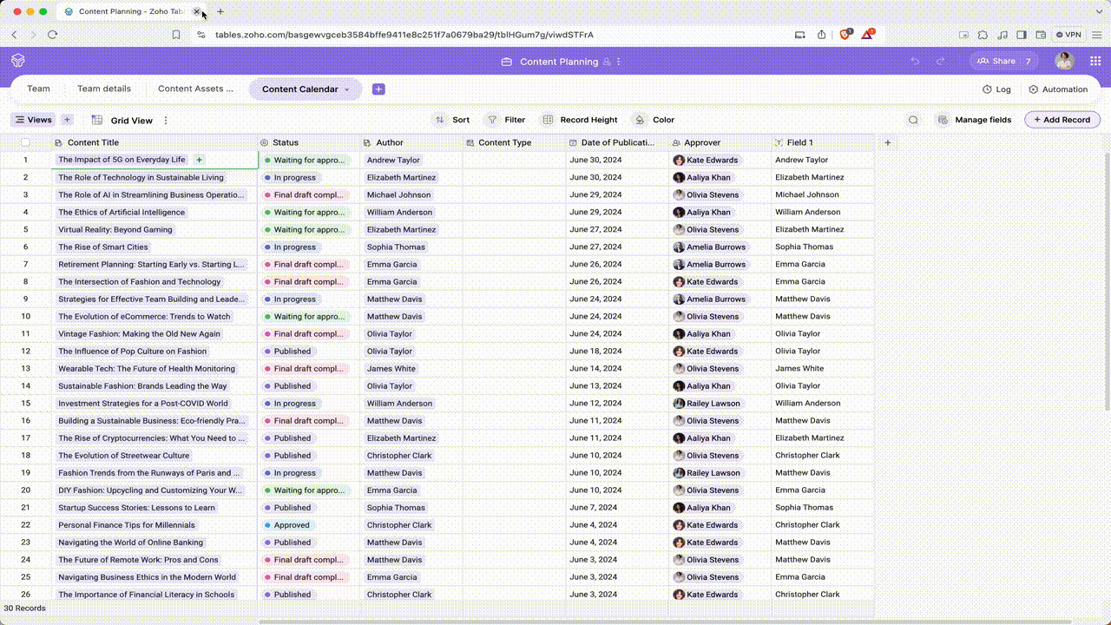Open the Sort tool

click(451, 120)
